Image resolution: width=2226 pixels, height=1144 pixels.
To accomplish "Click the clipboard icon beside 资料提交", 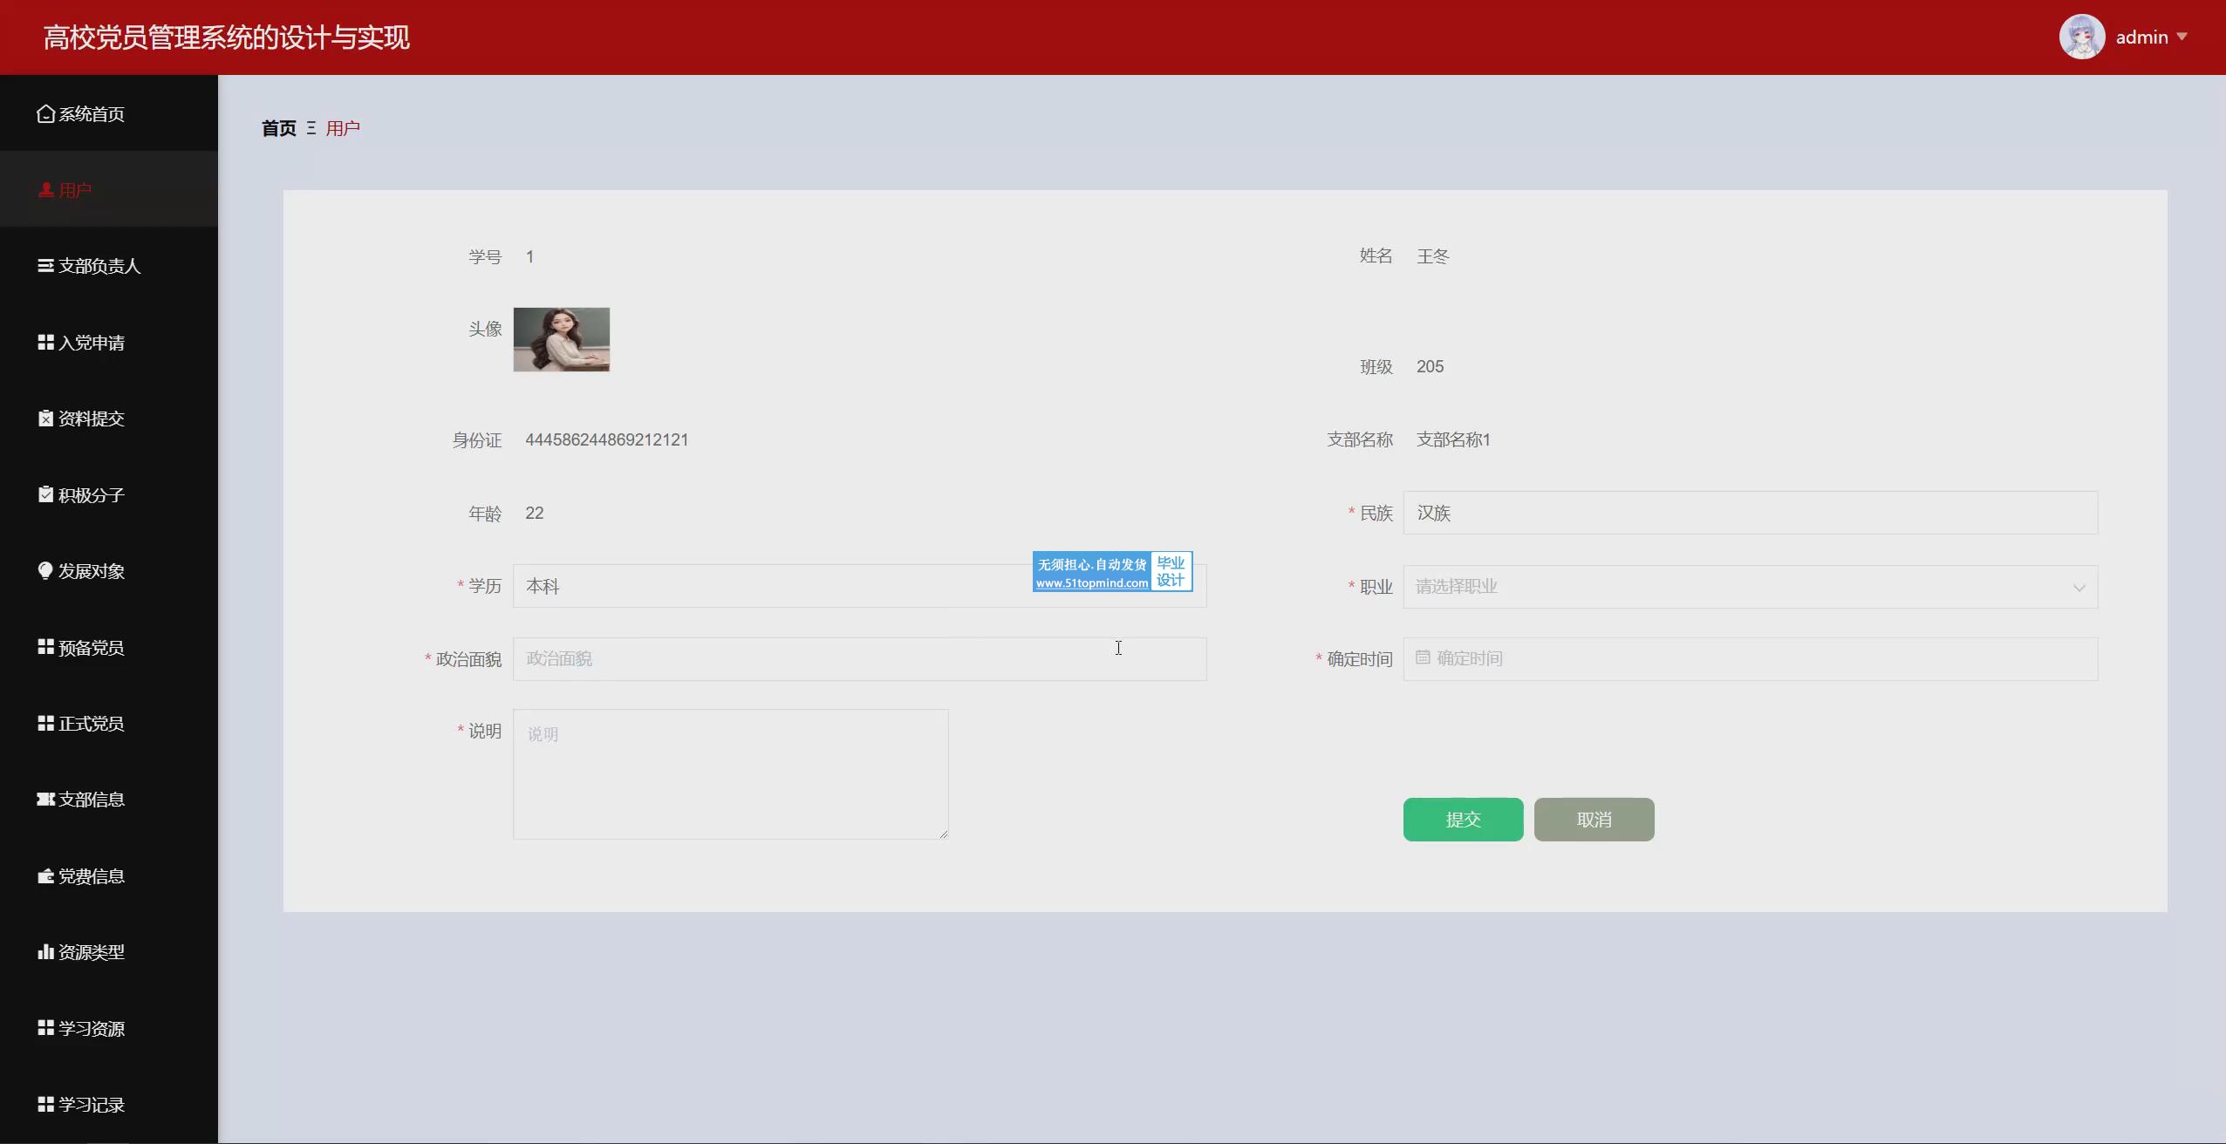I will point(45,419).
